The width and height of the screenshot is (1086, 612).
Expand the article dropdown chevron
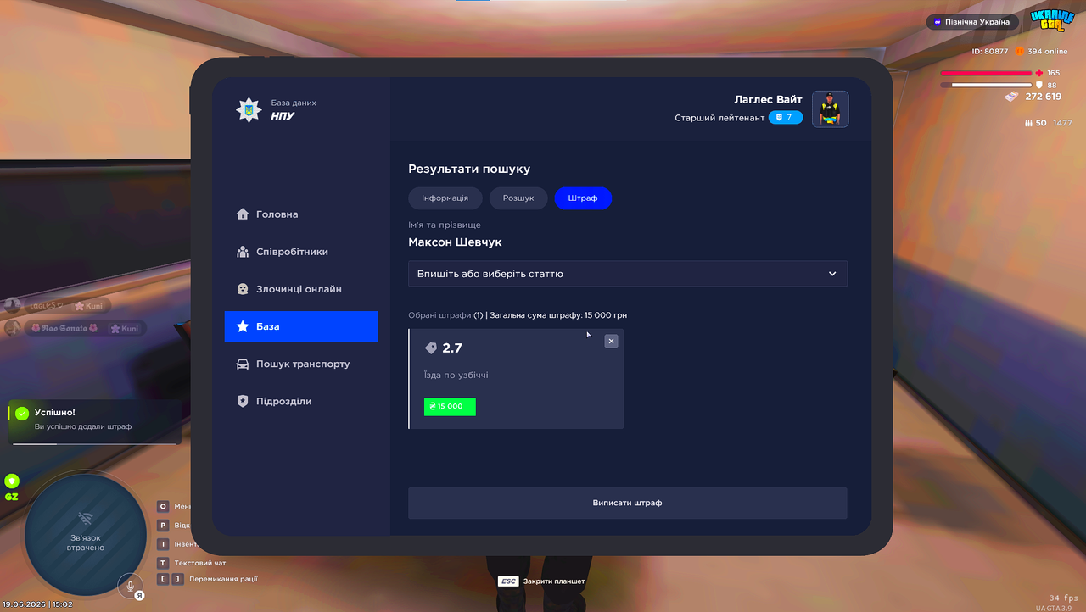(832, 274)
